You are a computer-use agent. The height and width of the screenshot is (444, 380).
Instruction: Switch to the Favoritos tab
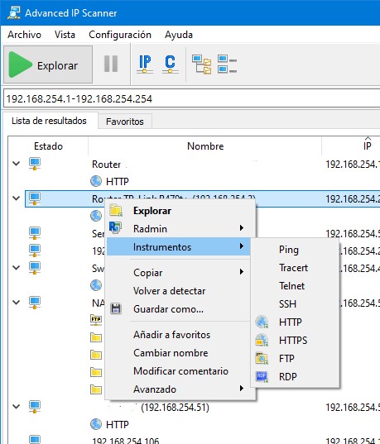coord(125,122)
